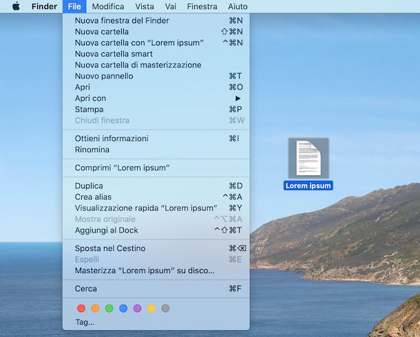Choose Nuova cartella

pyautogui.click(x=156, y=32)
